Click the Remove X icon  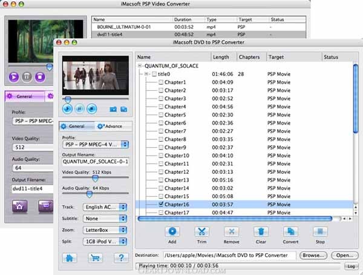point(231,231)
